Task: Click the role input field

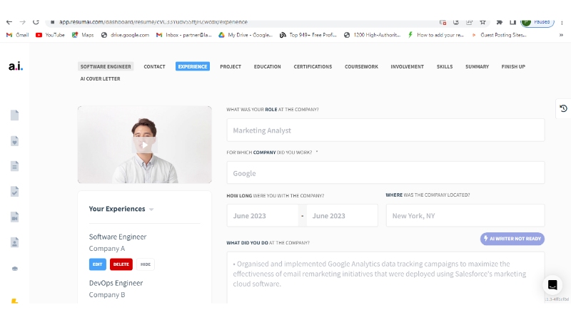Action: pos(385,130)
